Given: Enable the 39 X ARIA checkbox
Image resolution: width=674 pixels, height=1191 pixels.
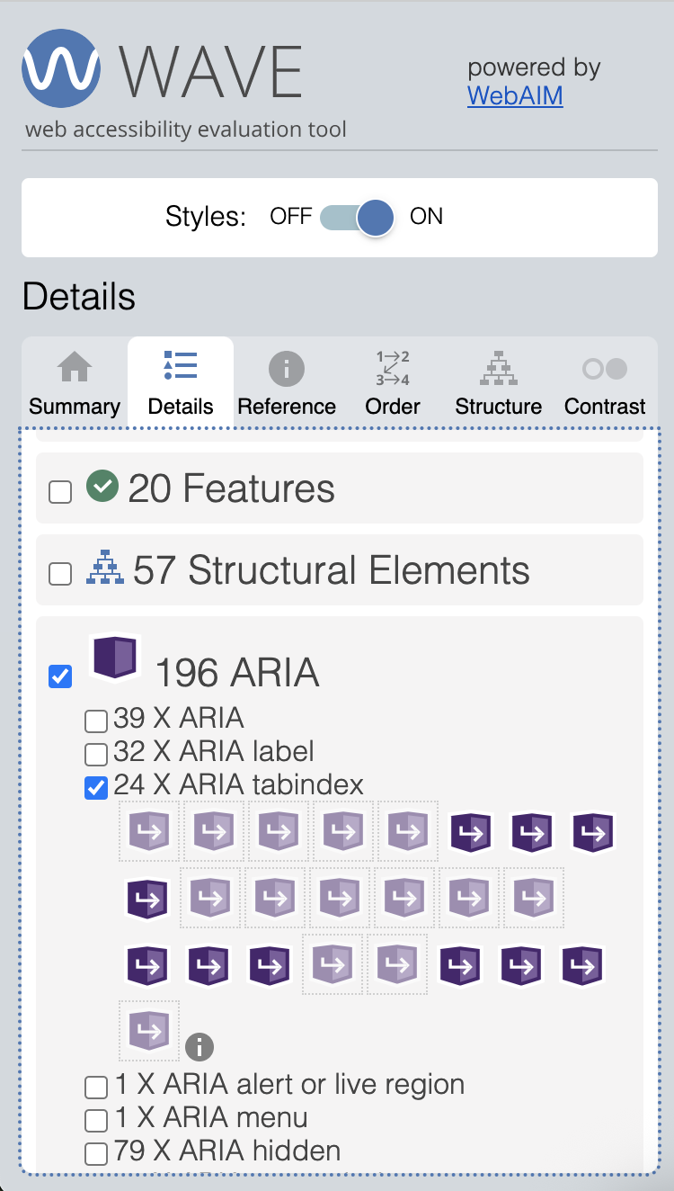Looking at the screenshot, I should pyautogui.click(x=95, y=721).
